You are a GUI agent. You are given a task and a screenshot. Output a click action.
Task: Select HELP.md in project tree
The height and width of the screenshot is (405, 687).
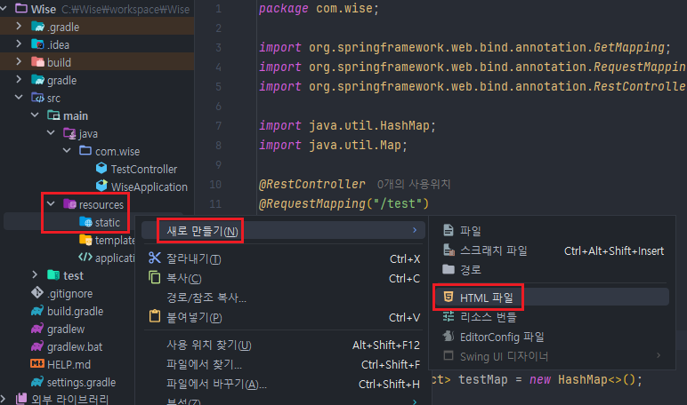[69, 364]
